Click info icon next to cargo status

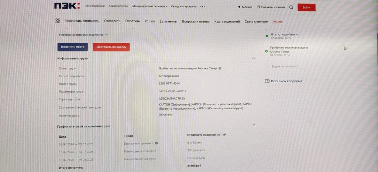pyautogui.click(x=220, y=68)
